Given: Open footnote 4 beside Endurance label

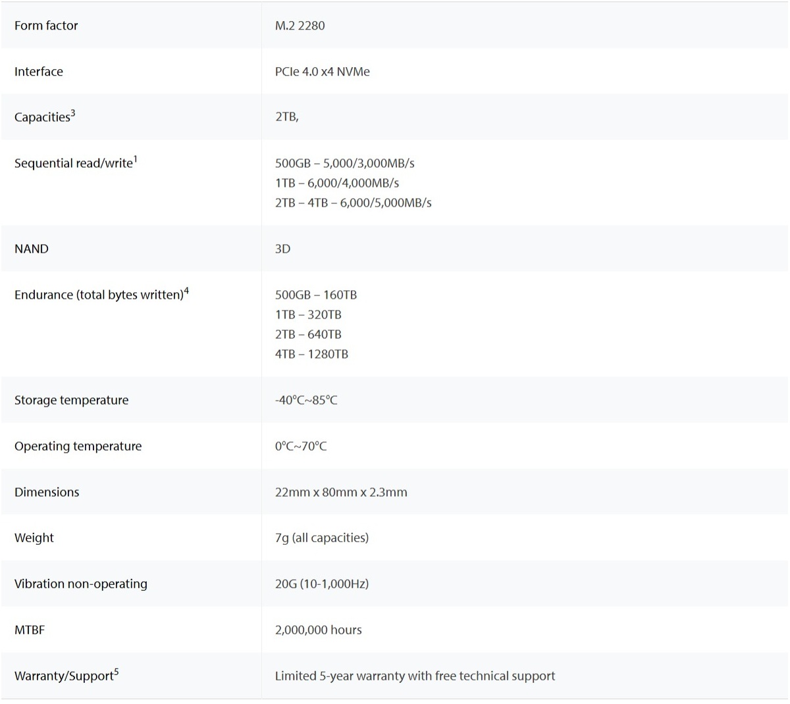Looking at the screenshot, I should [186, 291].
